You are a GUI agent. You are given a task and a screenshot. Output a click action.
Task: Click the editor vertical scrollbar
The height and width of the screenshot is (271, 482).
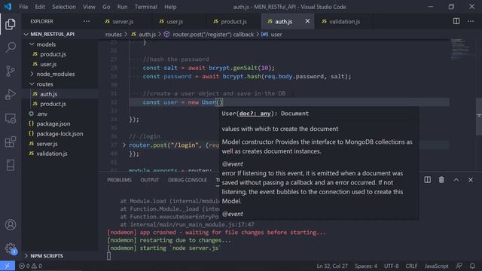[x=479, y=117]
